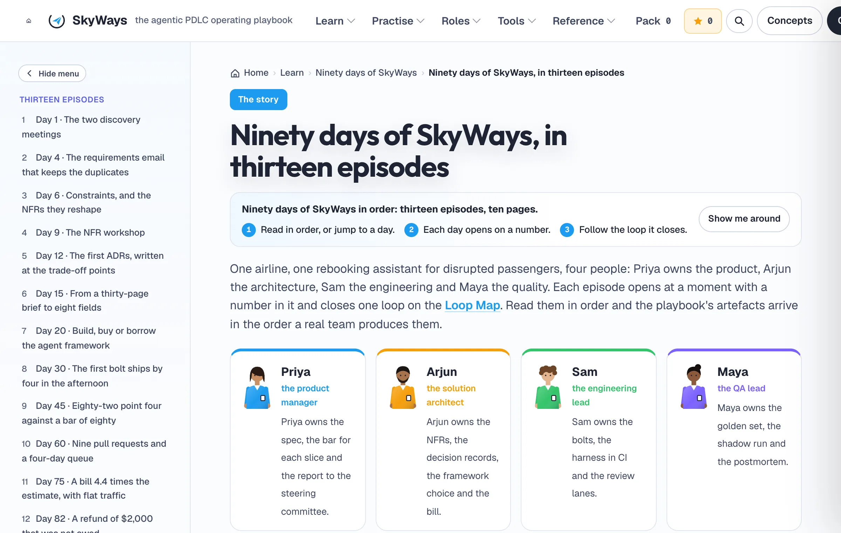The height and width of the screenshot is (533, 841).
Task: Select Day 9 · The NFR workshop
Action: coord(95,232)
